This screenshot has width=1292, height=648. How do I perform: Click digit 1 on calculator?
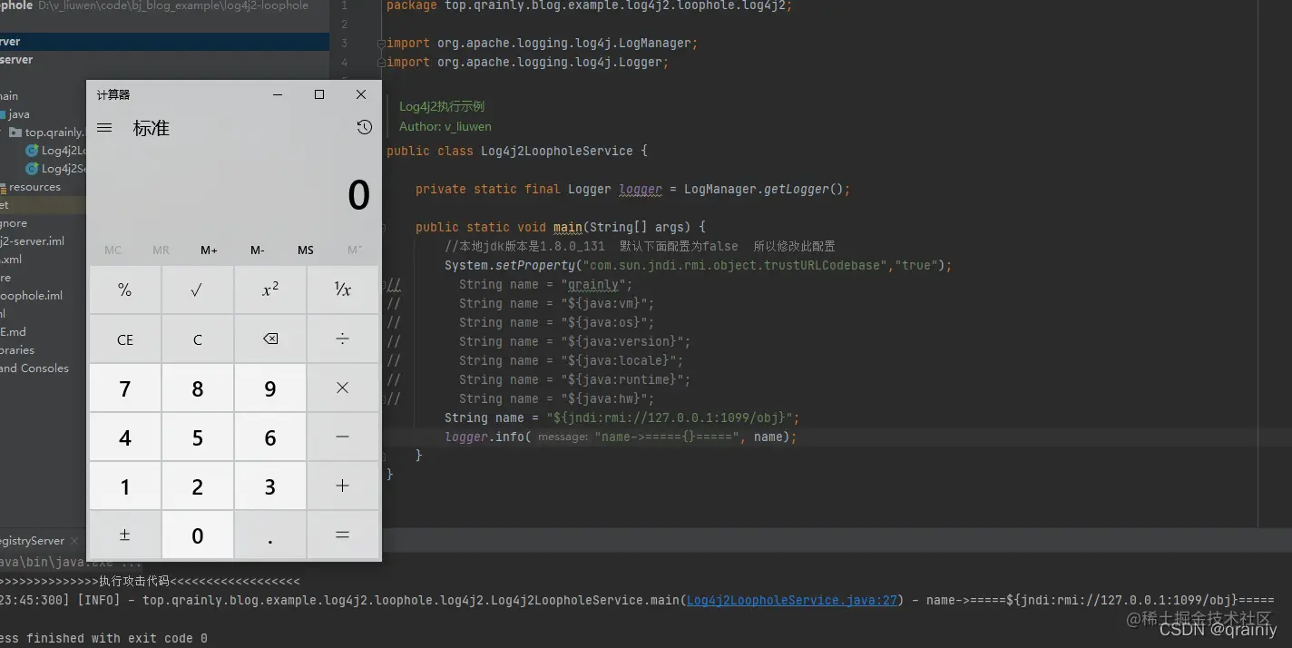point(125,486)
